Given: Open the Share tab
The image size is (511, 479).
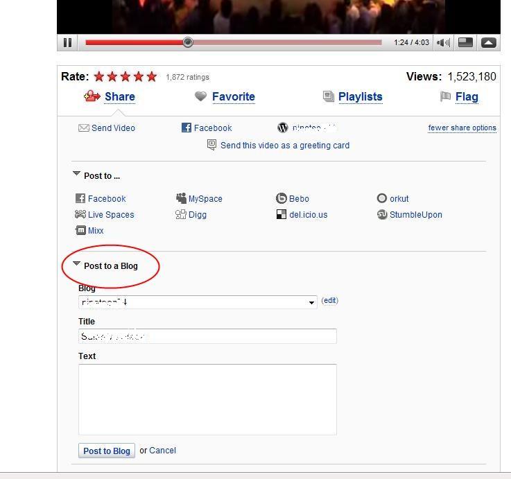Looking at the screenshot, I should [119, 97].
